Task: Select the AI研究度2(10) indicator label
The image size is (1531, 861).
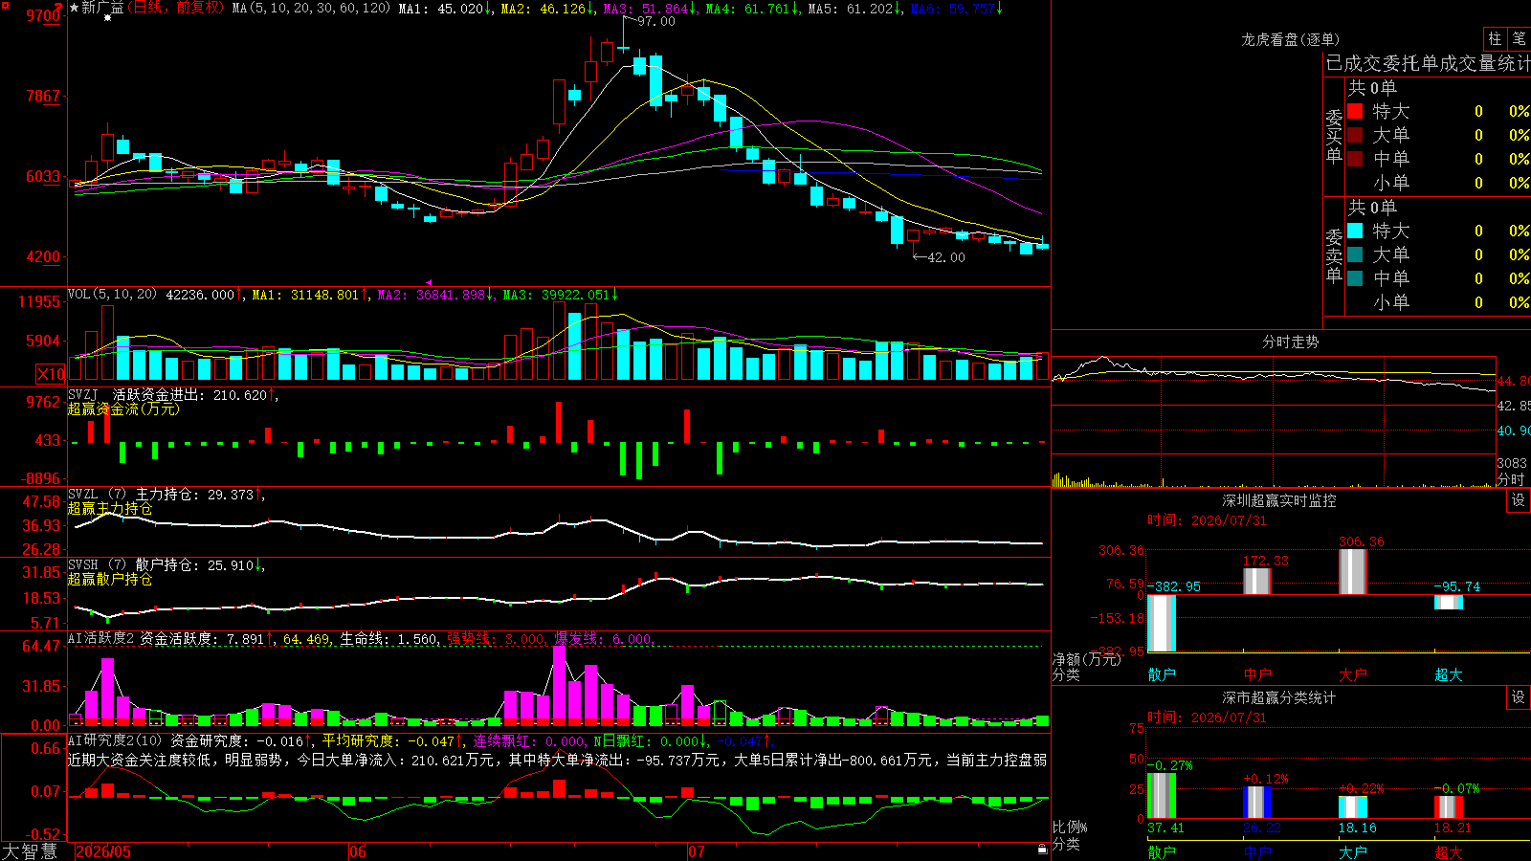Action: coord(115,740)
